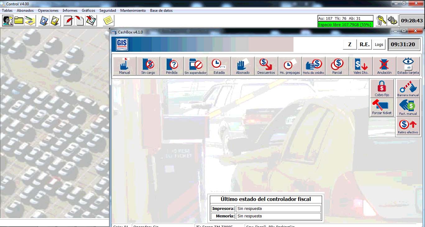This screenshot has height=227, width=425.
Task: Click the Z button in CashBox
Action: 350,44
